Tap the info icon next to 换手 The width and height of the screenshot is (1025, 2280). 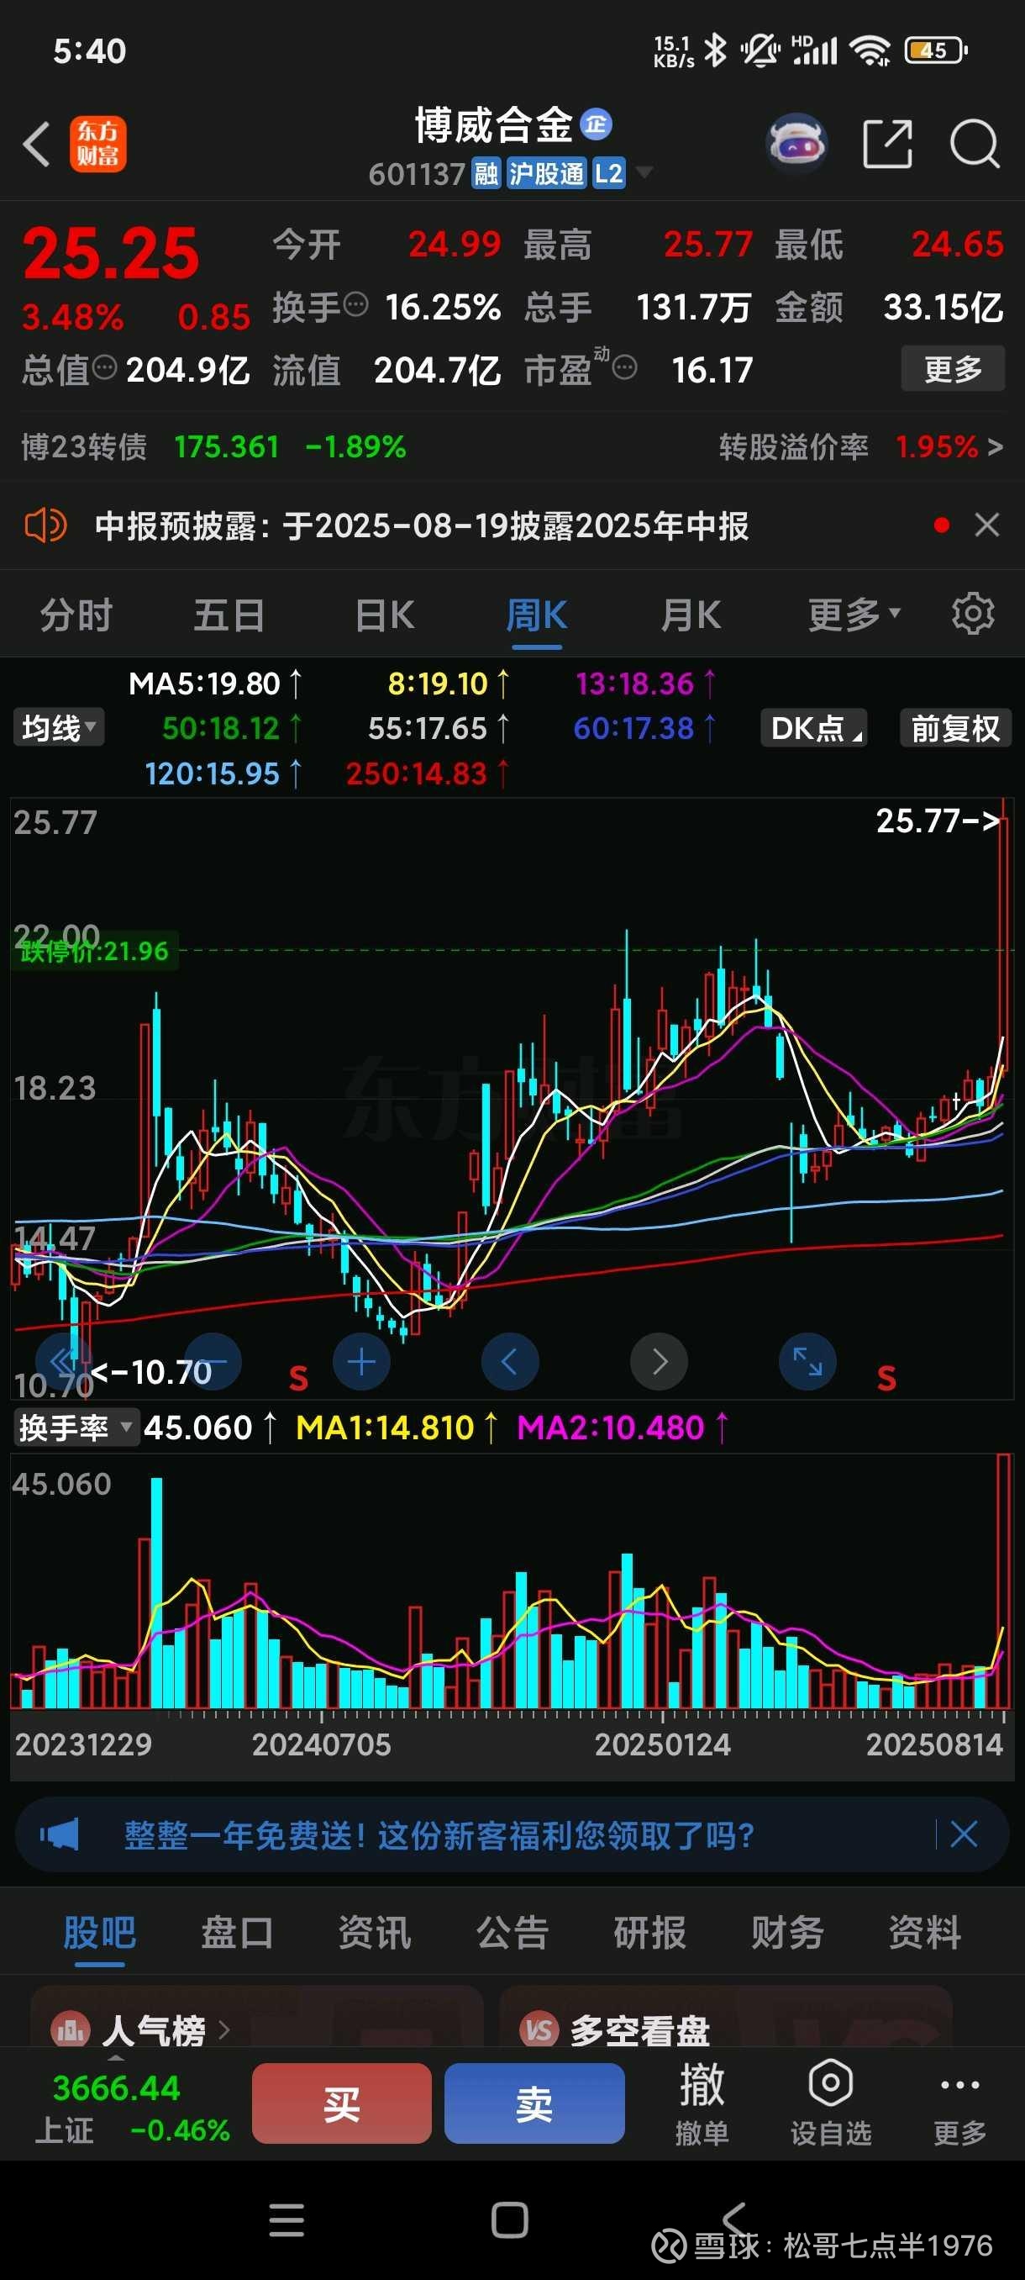[355, 304]
